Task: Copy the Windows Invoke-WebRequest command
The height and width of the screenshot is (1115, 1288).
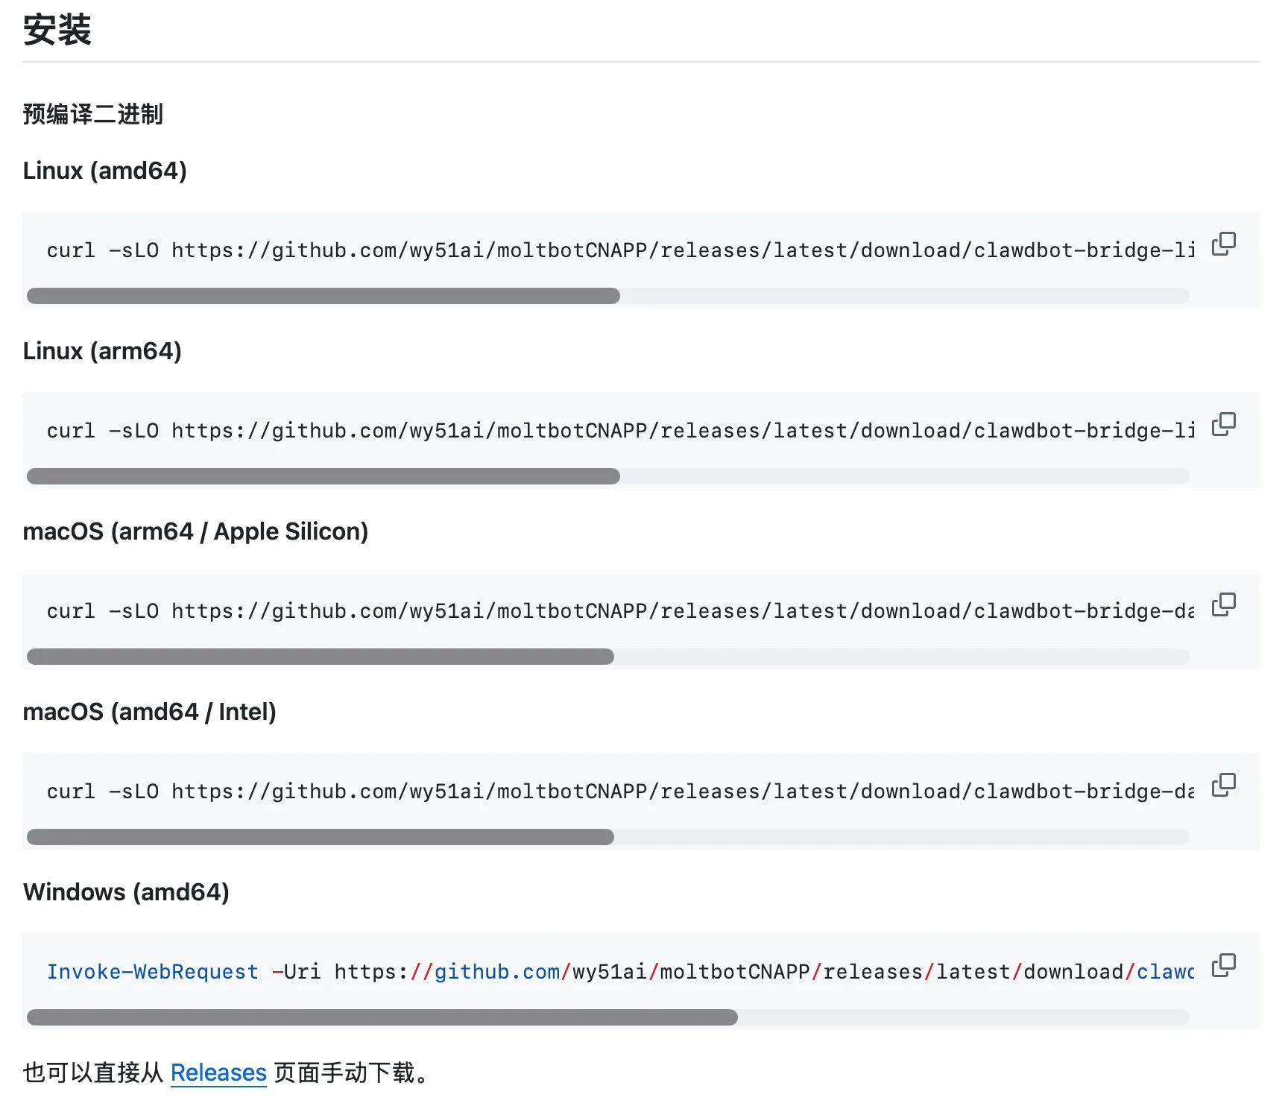Action: pos(1224,965)
